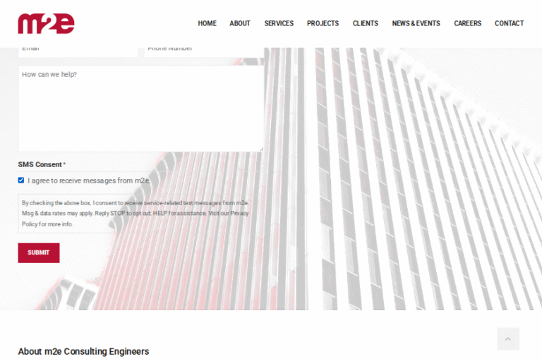Grab the message textarea resize handle
Image resolution: width=542 pixels, height=361 pixels.
point(260,148)
